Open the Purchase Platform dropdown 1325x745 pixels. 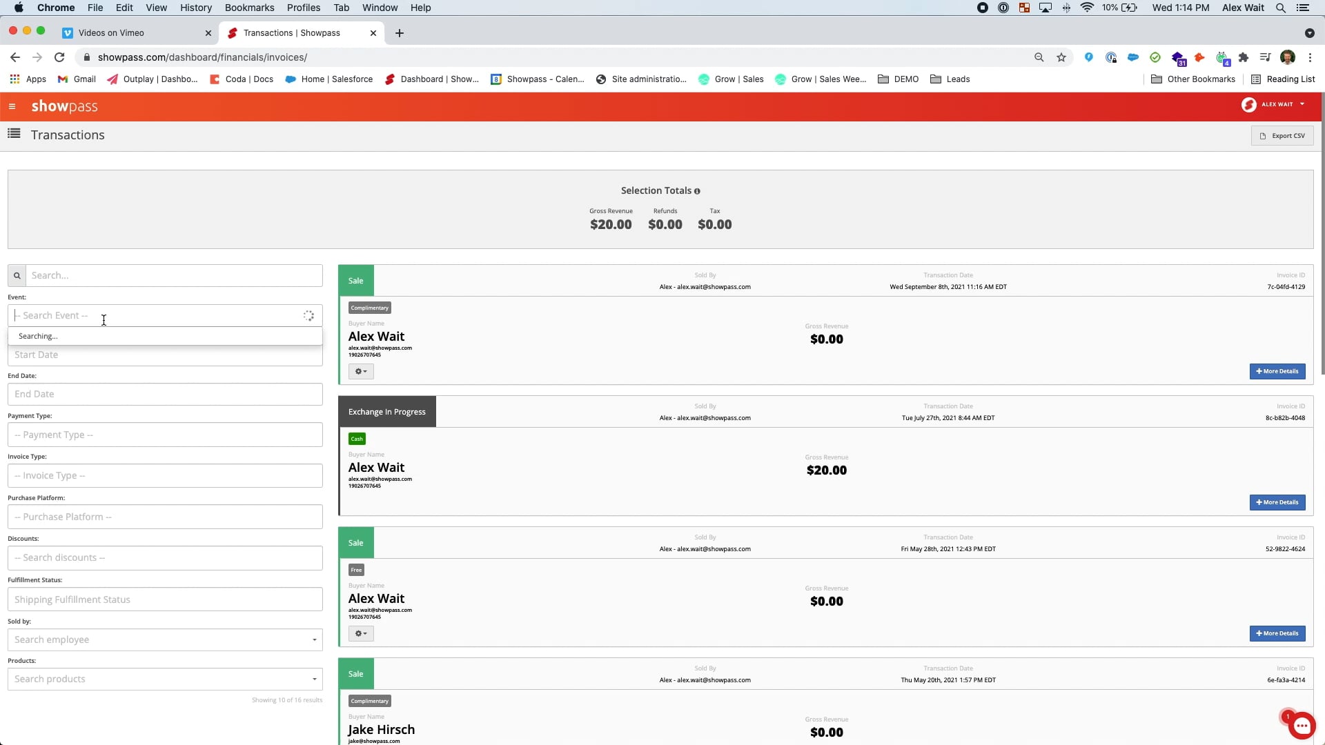[165, 517]
